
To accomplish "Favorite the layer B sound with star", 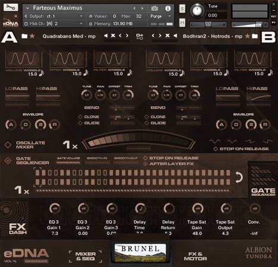I will point(247,36).
